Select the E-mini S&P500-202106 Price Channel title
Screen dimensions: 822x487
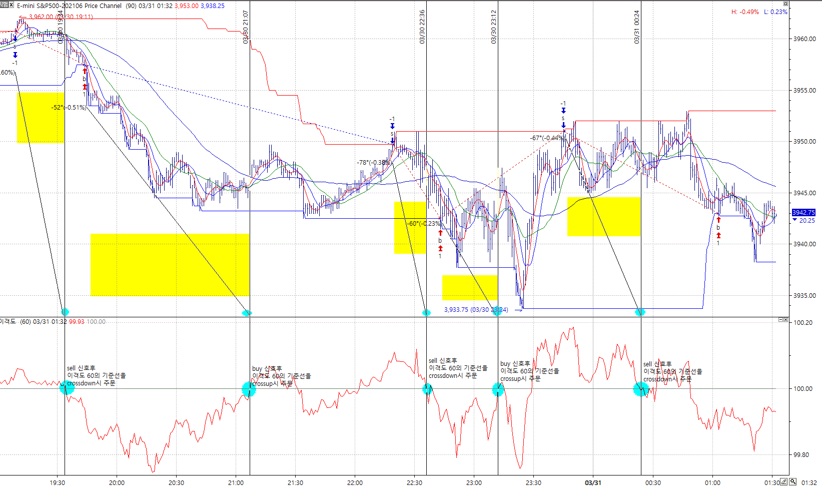(x=69, y=6)
